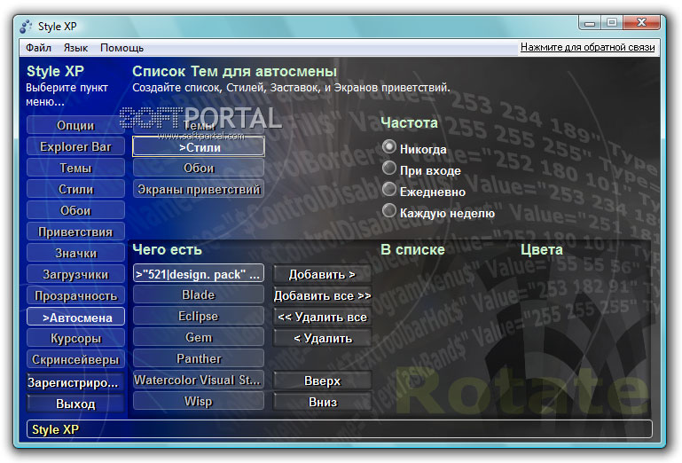
Task: Select the Watercolor Visual St... style
Action: [199, 380]
